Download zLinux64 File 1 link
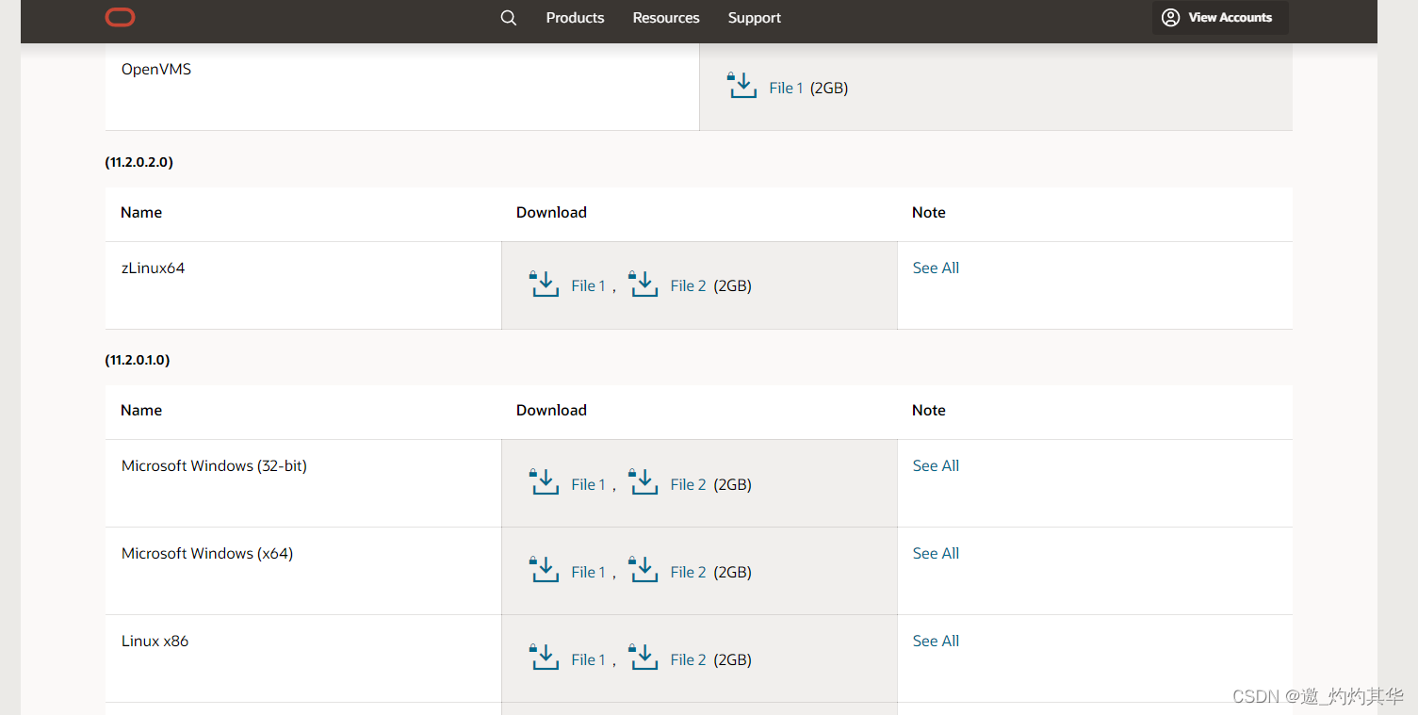The width and height of the screenshot is (1418, 715). point(588,286)
